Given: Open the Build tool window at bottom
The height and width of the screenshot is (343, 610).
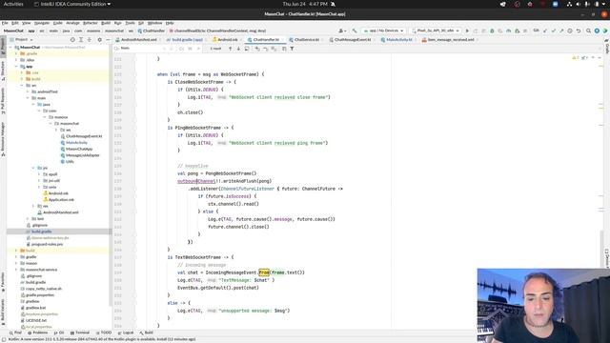Looking at the screenshot, I should tap(146, 333).
